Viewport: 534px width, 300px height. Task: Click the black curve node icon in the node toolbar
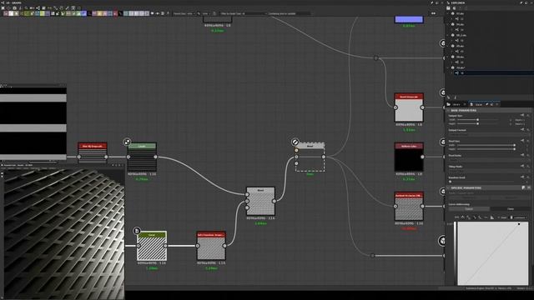click(x=120, y=13)
